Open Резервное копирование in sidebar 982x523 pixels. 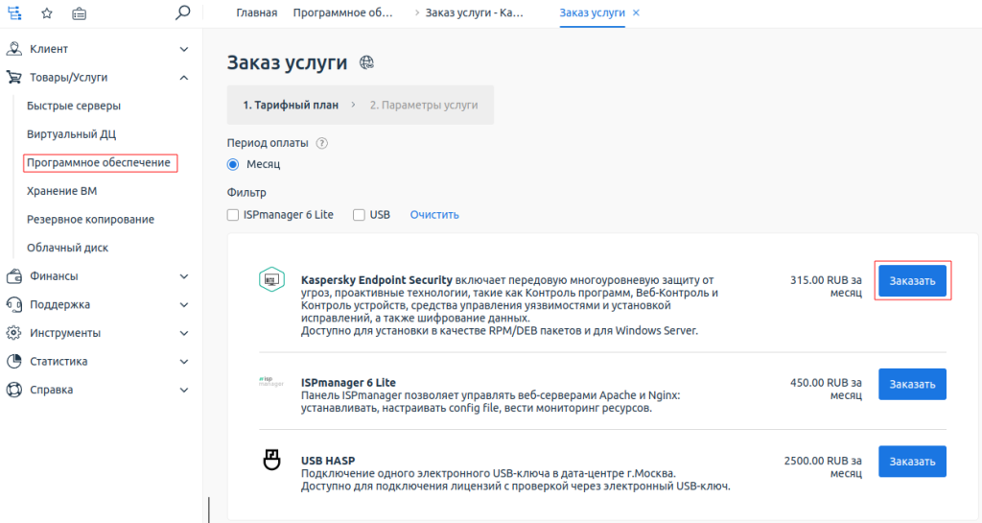(90, 219)
